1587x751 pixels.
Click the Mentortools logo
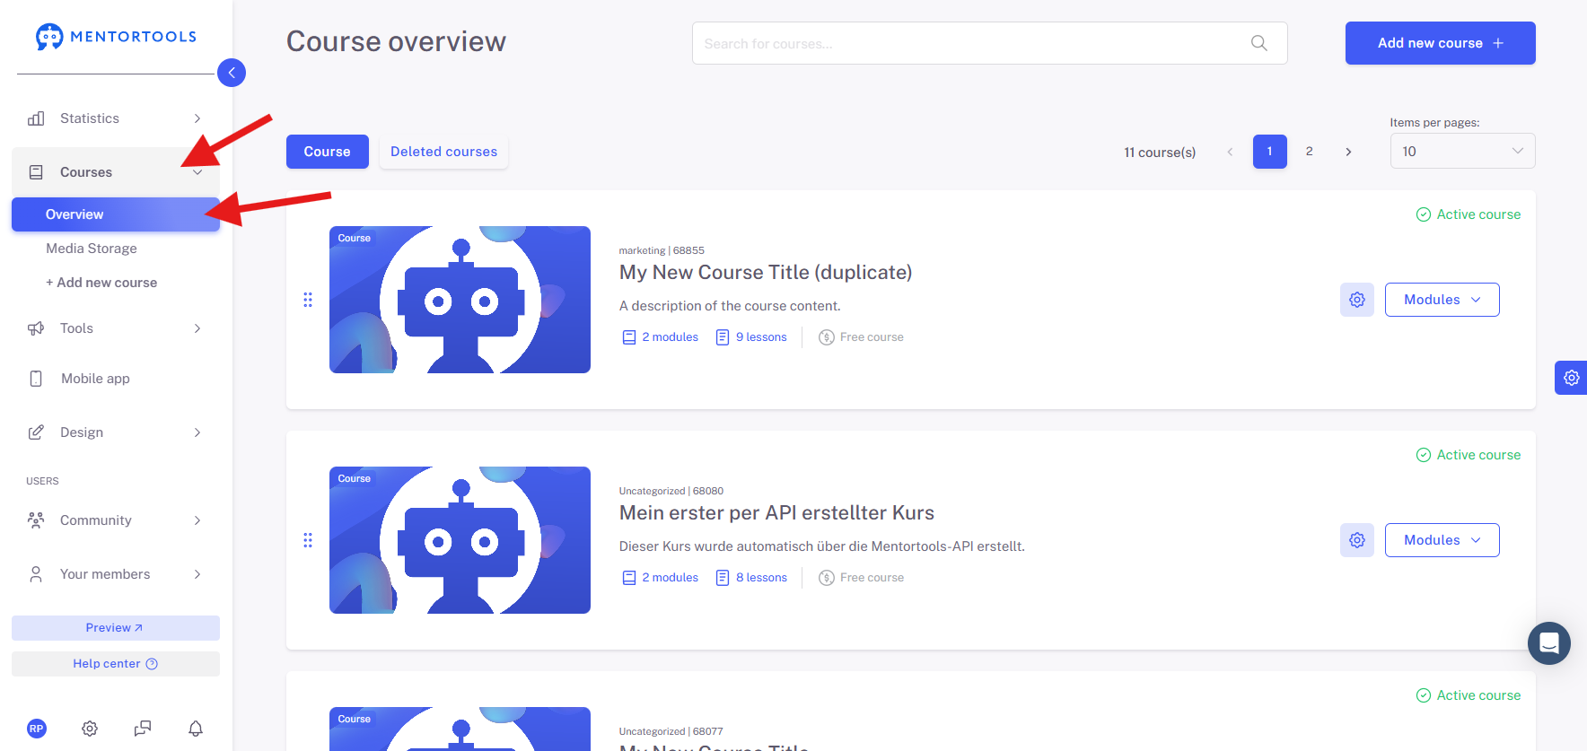(x=116, y=37)
